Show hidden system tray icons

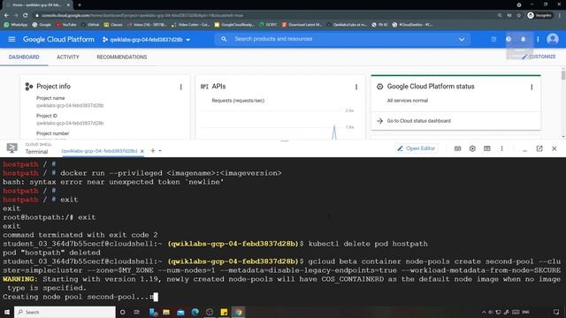point(484,312)
